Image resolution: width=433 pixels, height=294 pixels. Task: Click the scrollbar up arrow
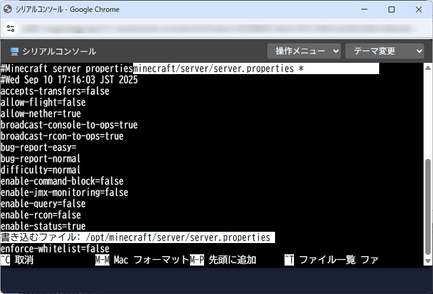[x=428, y=66]
